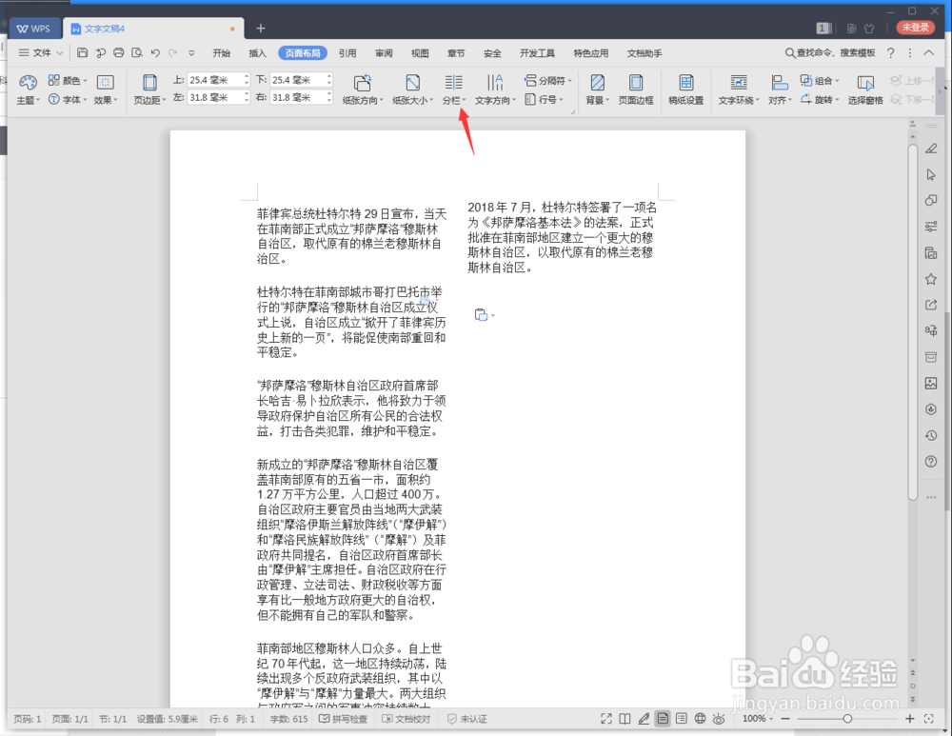Expand the 文件 menu arrow
952x736 pixels.
click(x=59, y=53)
